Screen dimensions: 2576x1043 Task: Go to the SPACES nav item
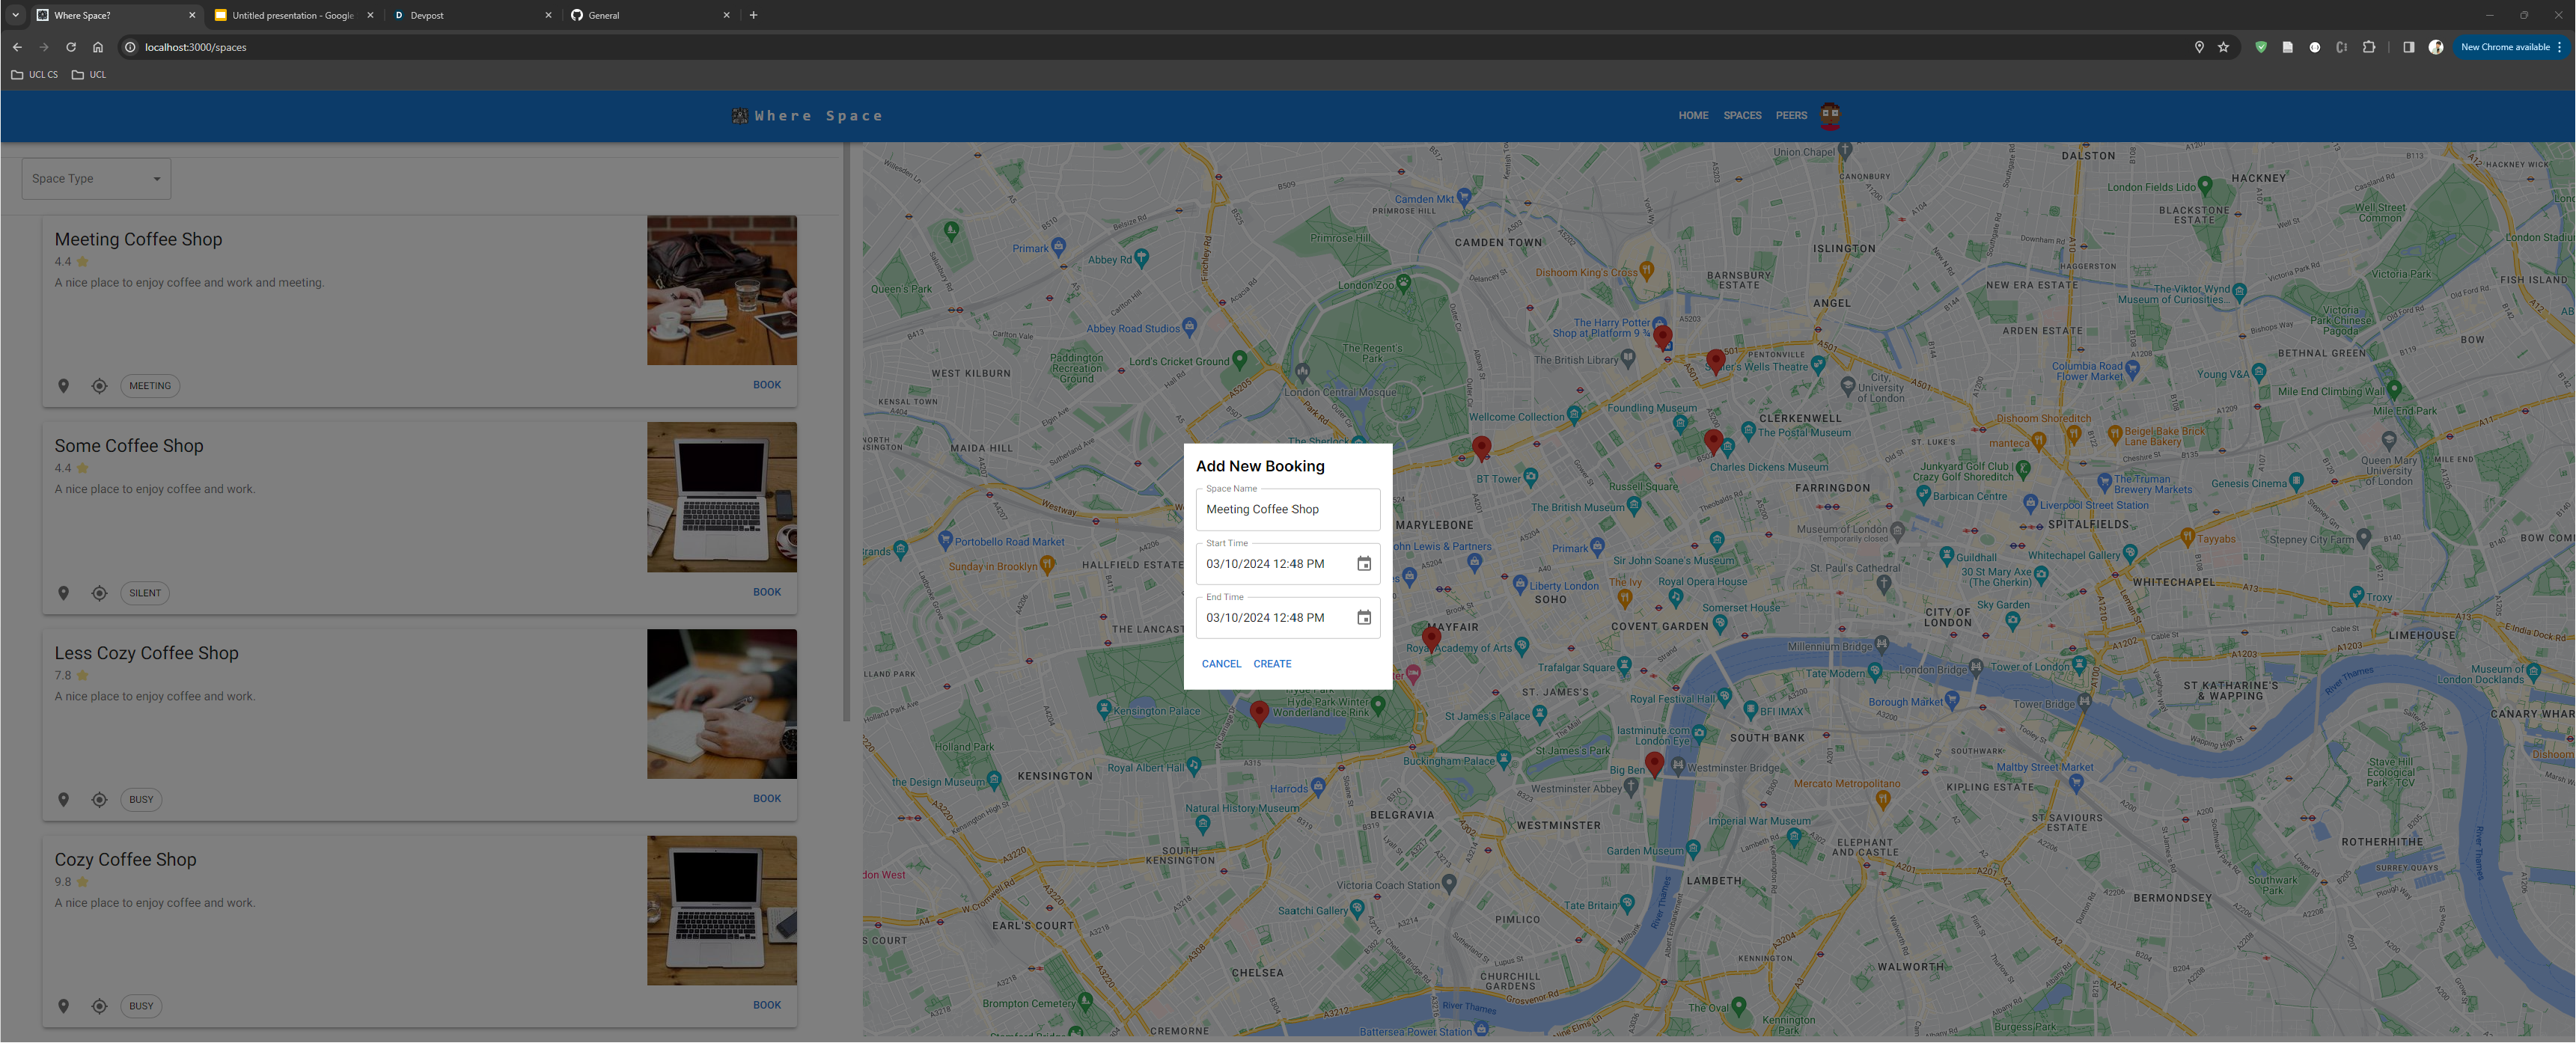1742,116
